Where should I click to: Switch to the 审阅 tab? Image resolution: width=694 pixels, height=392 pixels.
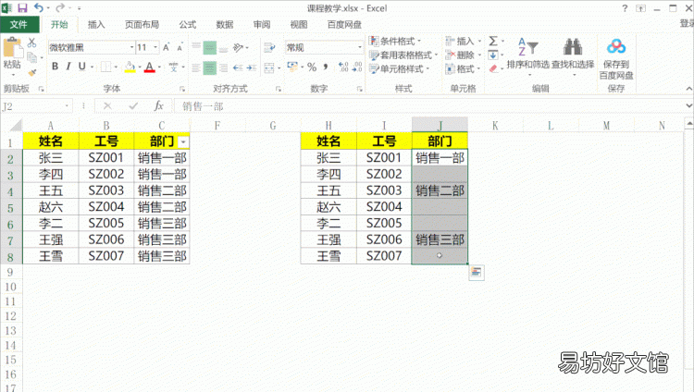click(262, 24)
